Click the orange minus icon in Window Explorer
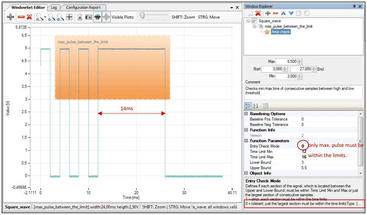The width and height of the screenshot is (367, 215). [x=276, y=13]
